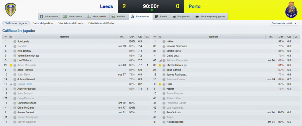Viewport: 302px width, 126px height.
Task: Click player name Lee Wallace
Action: tap(24, 60)
